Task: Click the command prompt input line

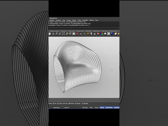Action: (x=84, y=28)
